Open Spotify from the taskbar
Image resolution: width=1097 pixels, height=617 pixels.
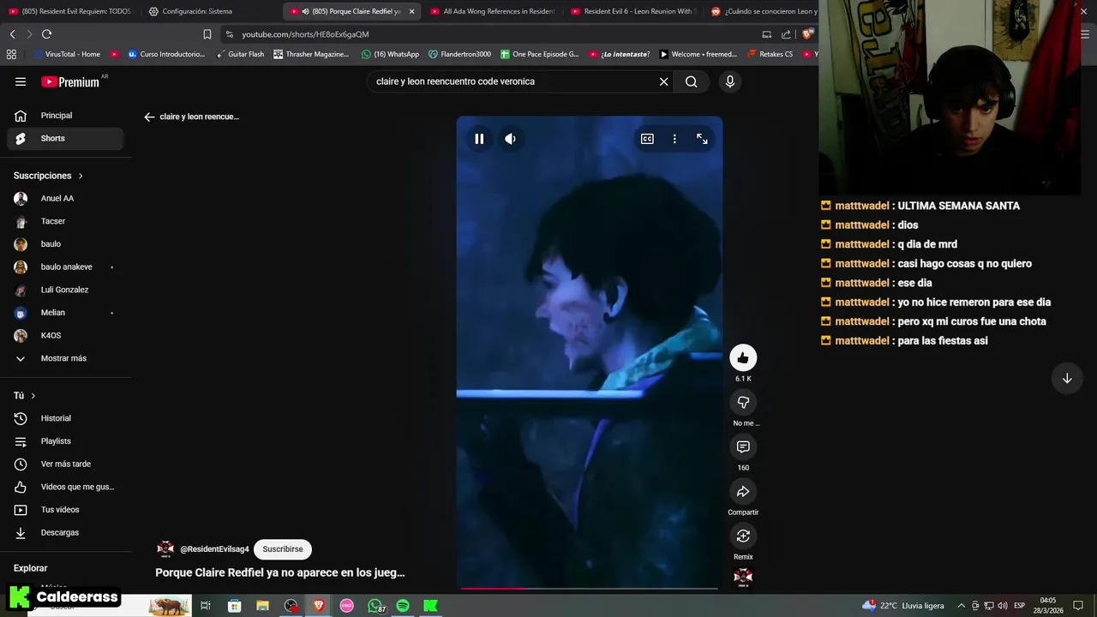(403, 606)
